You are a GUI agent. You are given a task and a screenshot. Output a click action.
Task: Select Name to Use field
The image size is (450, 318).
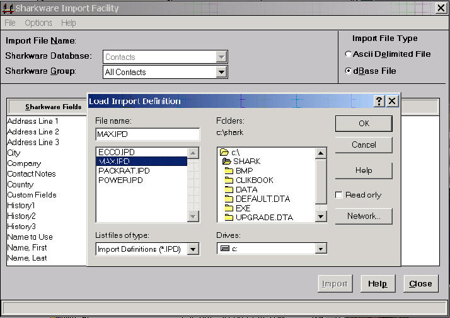pos(30,237)
